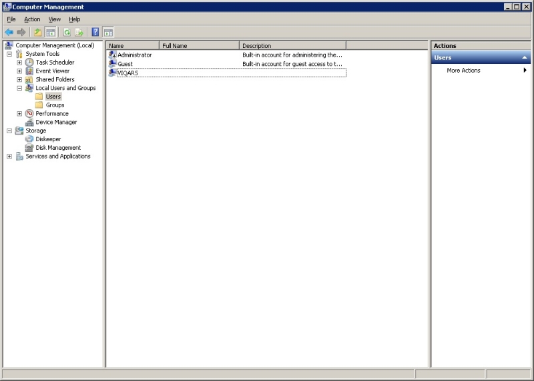Open Help via blue question mark icon
The width and height of the screenshot is (534, 381).
pos(95,32)
